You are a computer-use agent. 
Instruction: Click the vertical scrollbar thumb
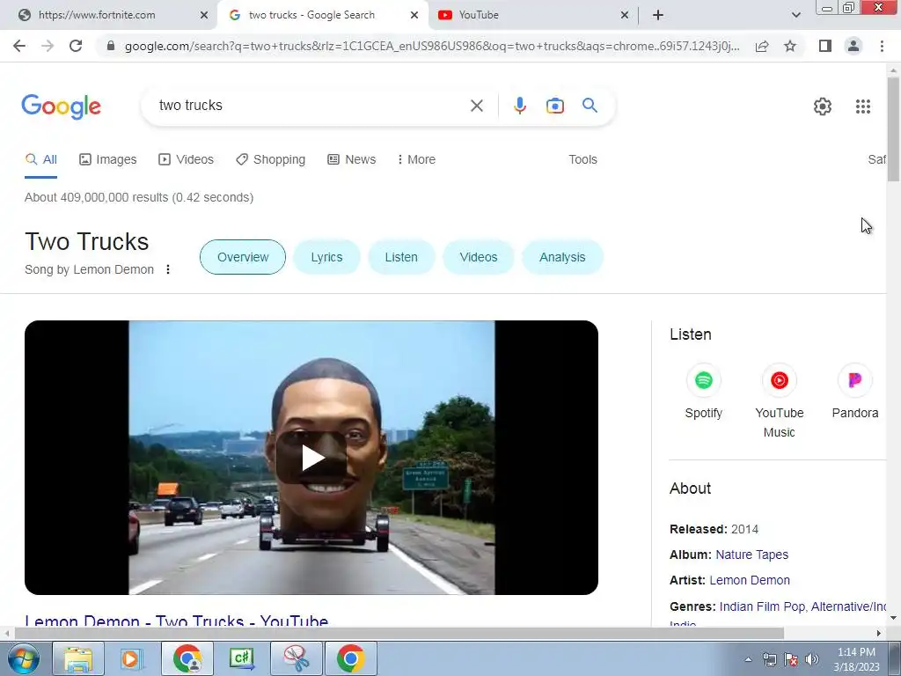893,130
